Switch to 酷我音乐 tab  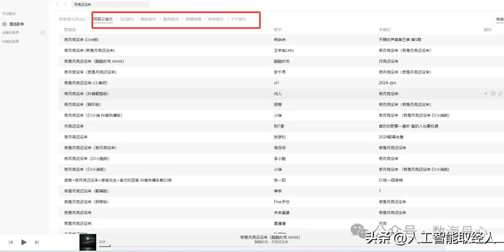click(171, 19)
